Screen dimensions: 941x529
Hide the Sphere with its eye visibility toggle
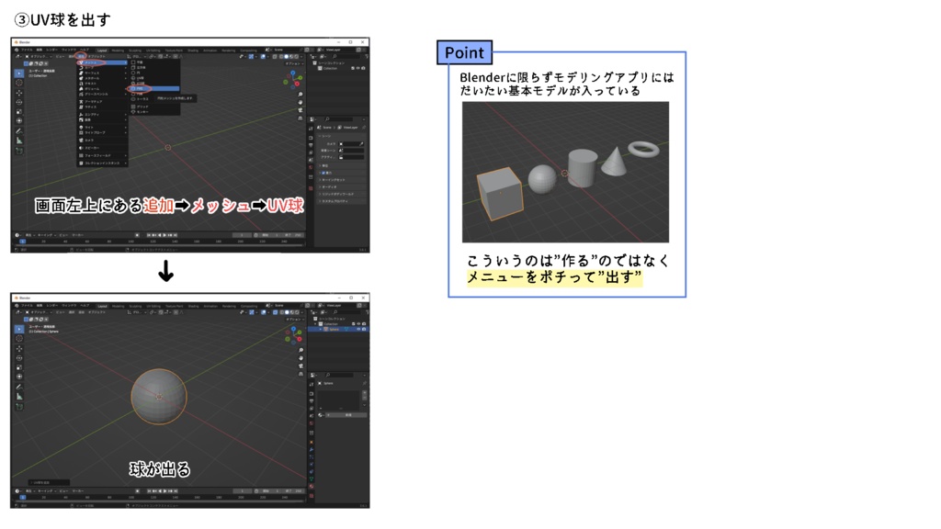358,330
